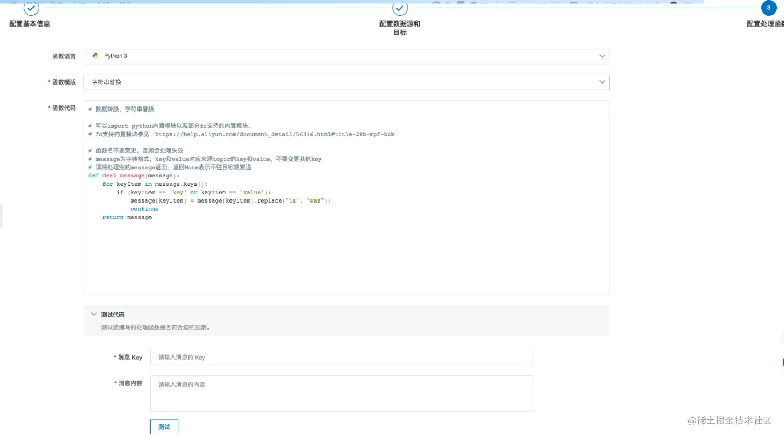Focus the 消息 Key input field

coord(341,358)
